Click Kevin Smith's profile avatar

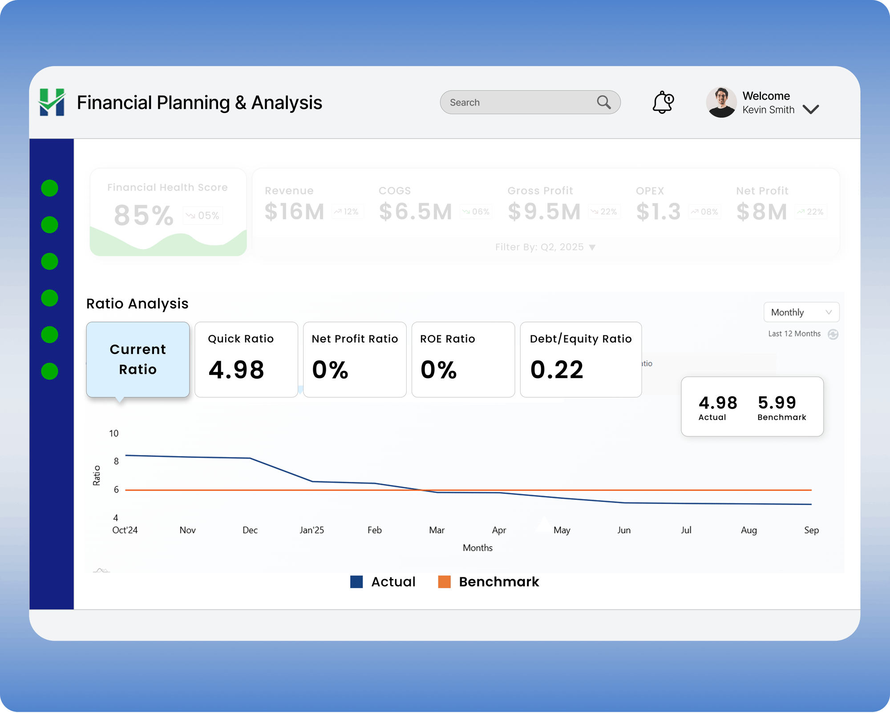tap(721, 102)
